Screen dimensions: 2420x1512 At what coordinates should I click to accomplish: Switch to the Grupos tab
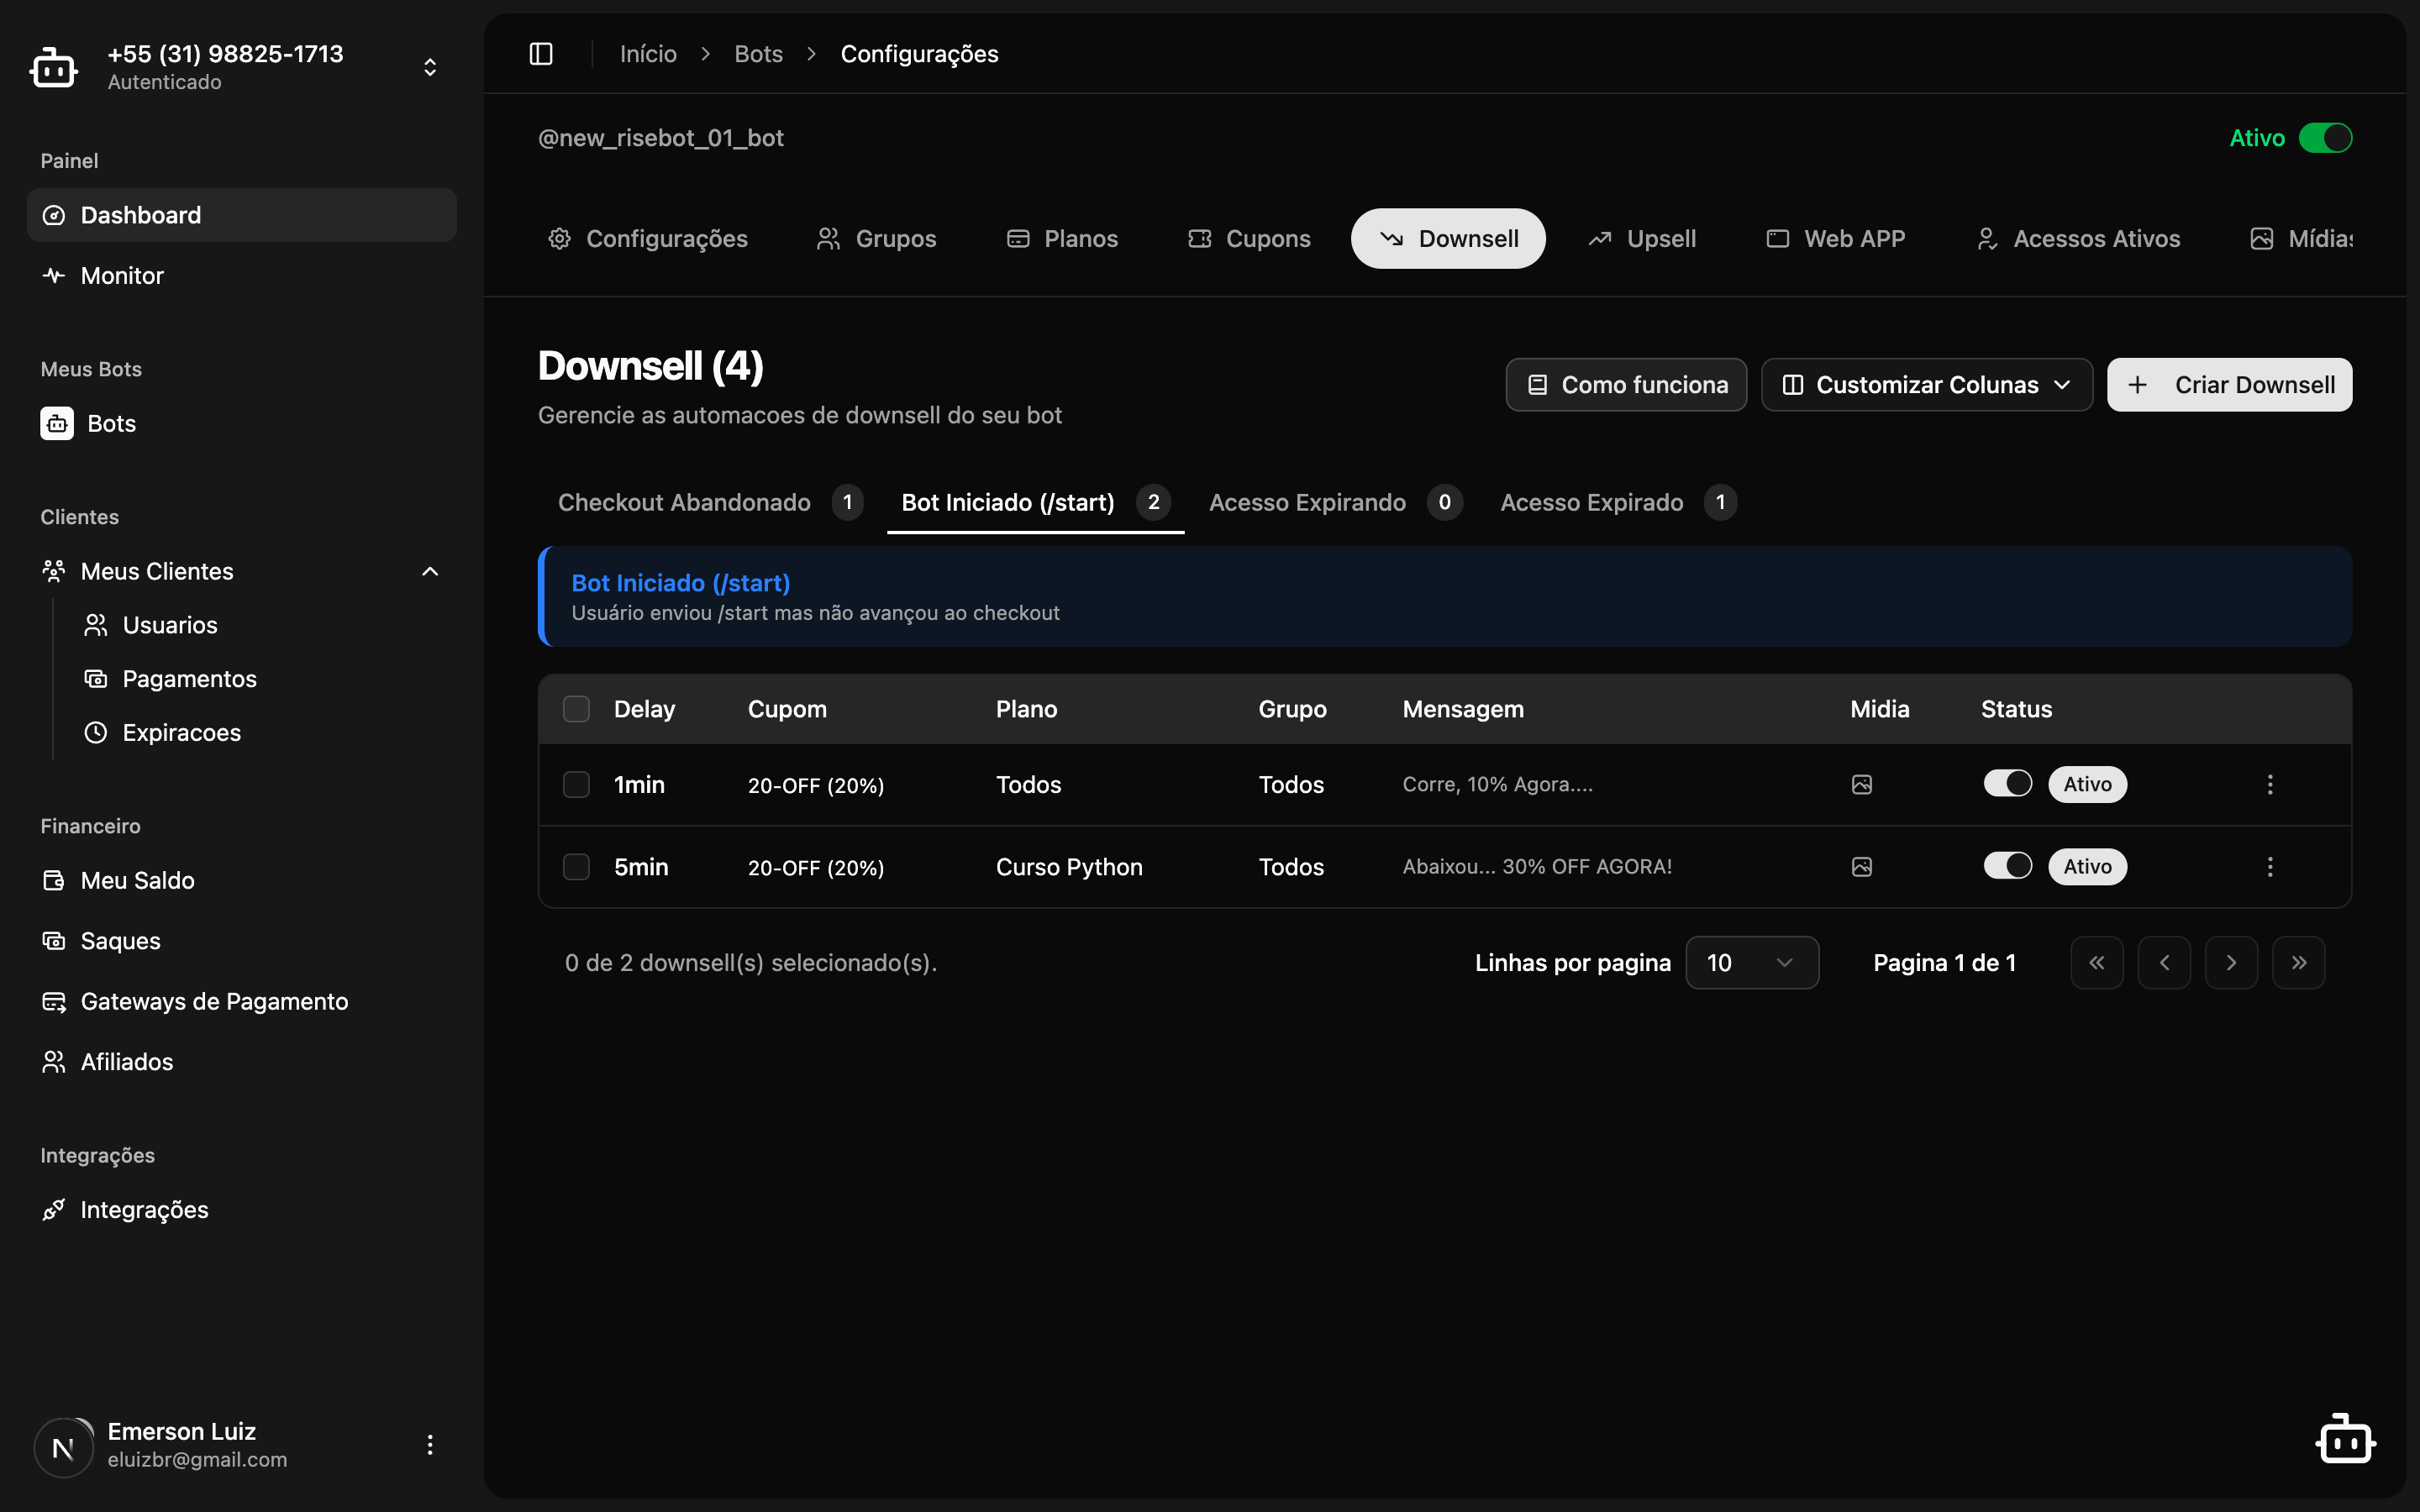point(876,239)
